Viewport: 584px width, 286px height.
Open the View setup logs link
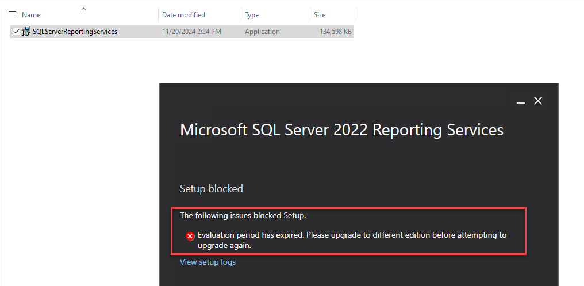pos(208,262)
